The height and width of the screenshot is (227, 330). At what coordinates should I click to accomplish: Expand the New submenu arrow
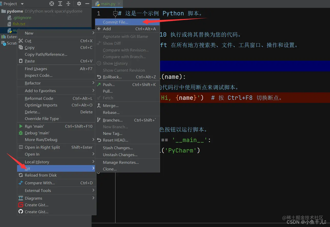[x=93, y=33]
